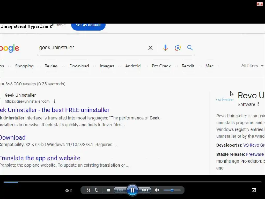The height and width of the screenshot is (199, 265).
Task: Click the Set as default button
Action: (x=88, y=26)
